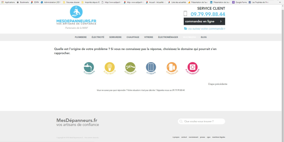This screenshot has height=142, width=284.
Task: Open the Liste des actualités bookmark
Action: point(177,2)
